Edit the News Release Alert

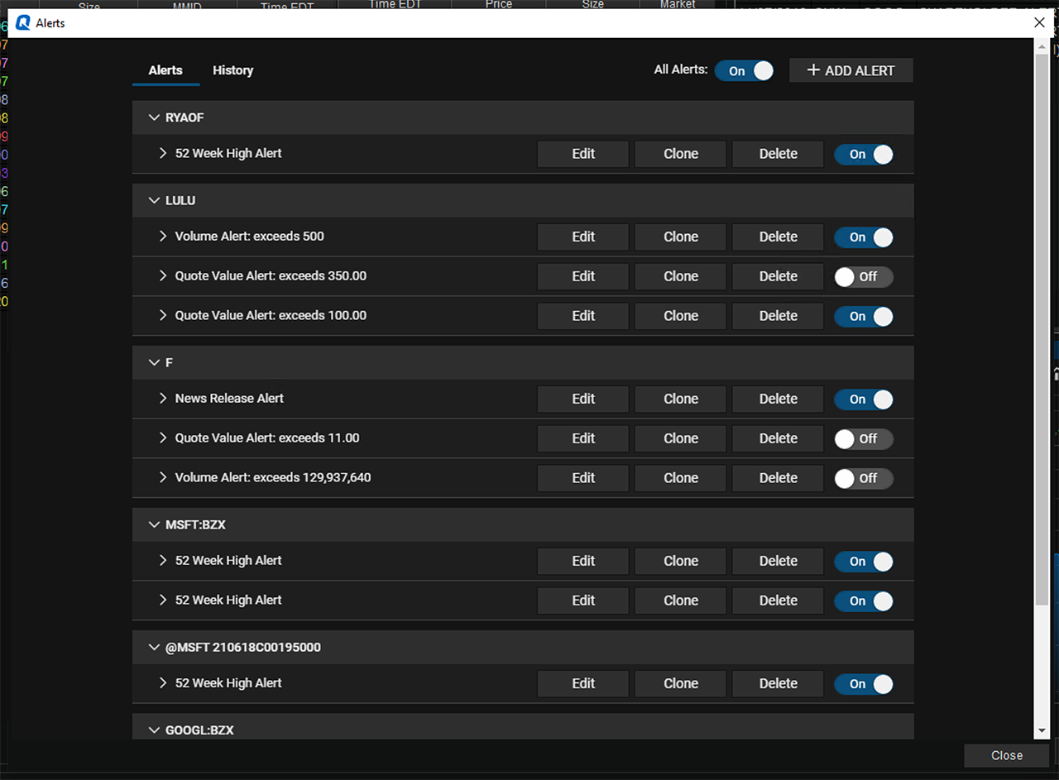(x=583, y=399)
